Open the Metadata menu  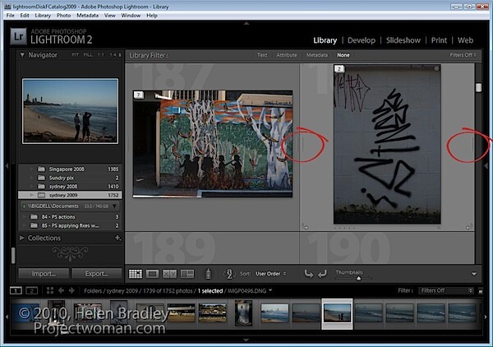(x=87, y=16)
